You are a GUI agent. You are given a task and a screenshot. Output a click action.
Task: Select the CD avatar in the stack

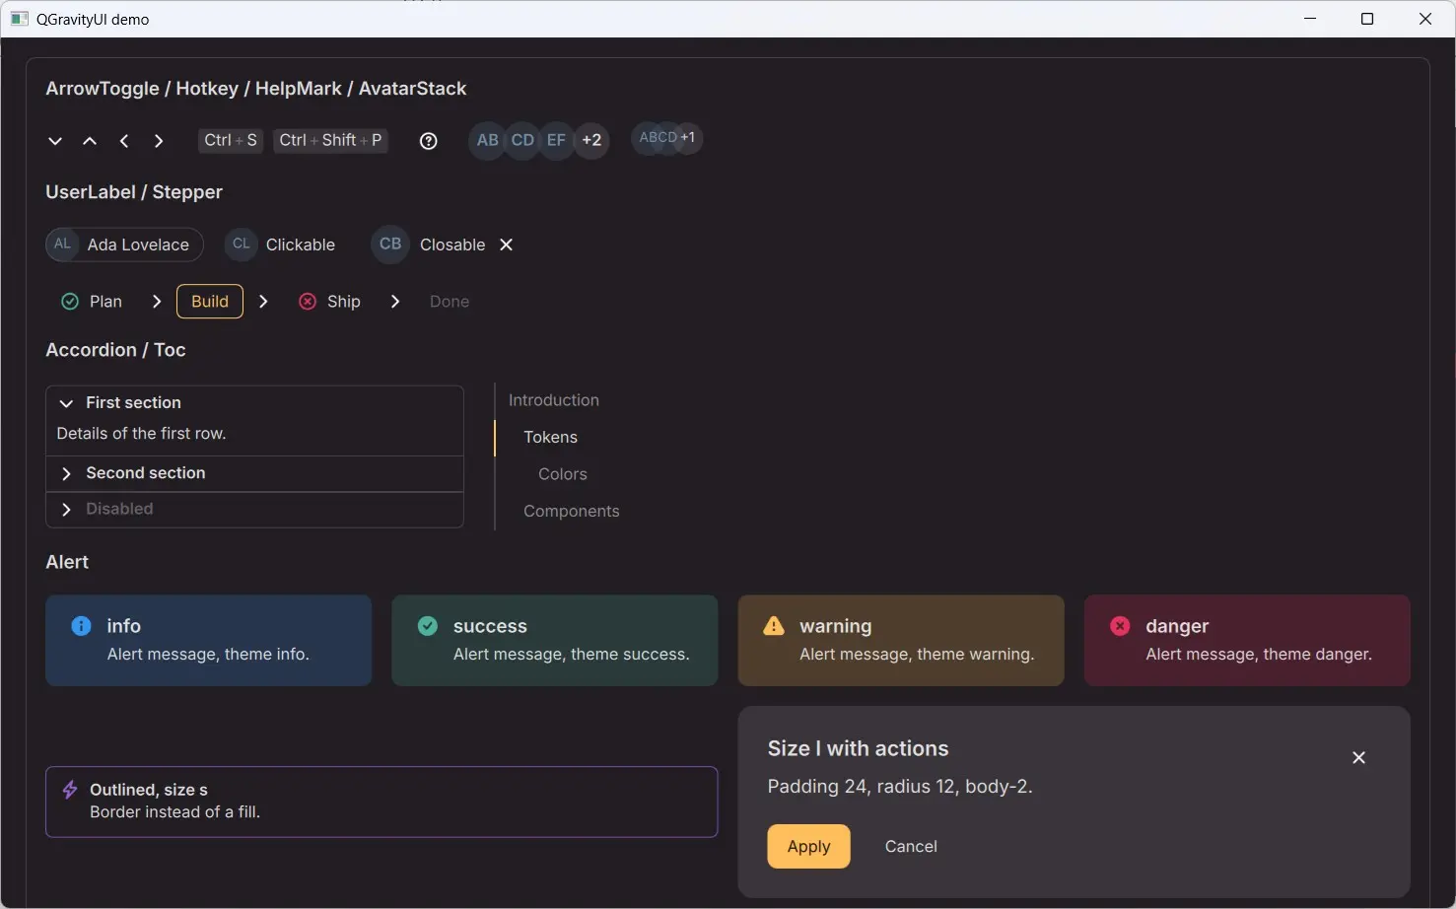[522, 140]
